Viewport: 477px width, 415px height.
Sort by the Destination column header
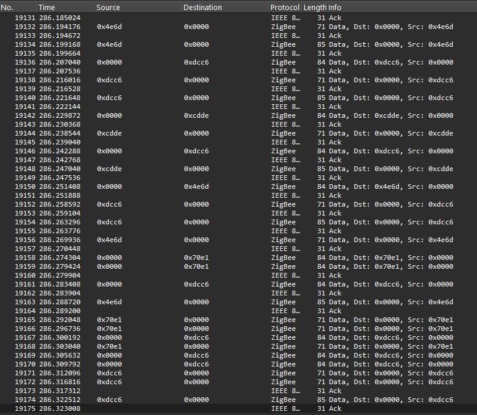pos(225,7)
